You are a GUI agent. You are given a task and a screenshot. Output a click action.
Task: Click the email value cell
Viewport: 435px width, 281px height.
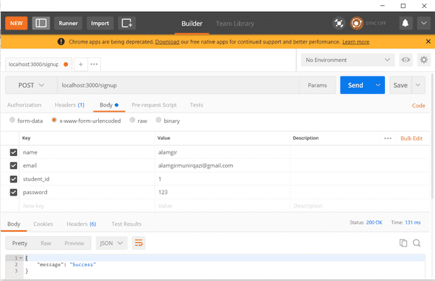click(x=222, y=166)
